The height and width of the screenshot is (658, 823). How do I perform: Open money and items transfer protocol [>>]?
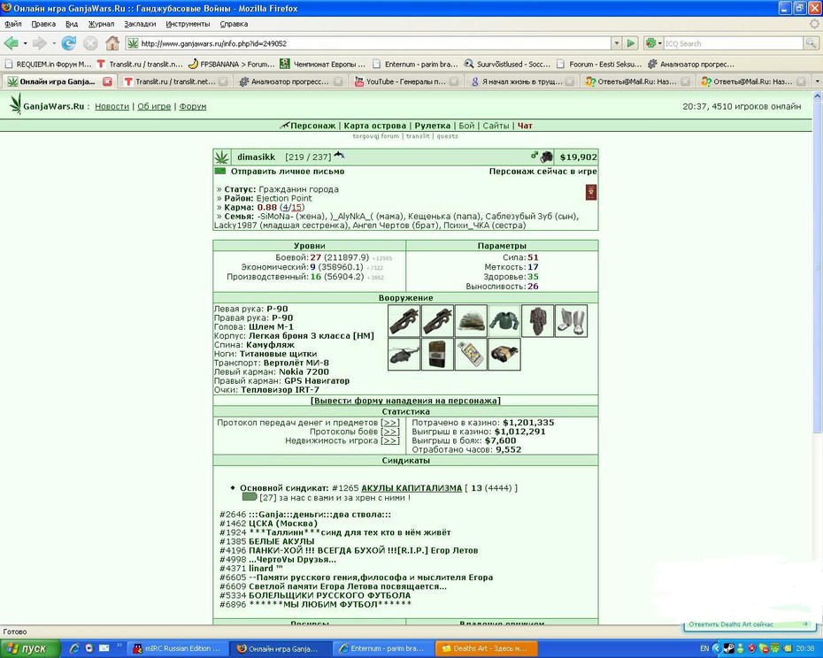(390, 423)
